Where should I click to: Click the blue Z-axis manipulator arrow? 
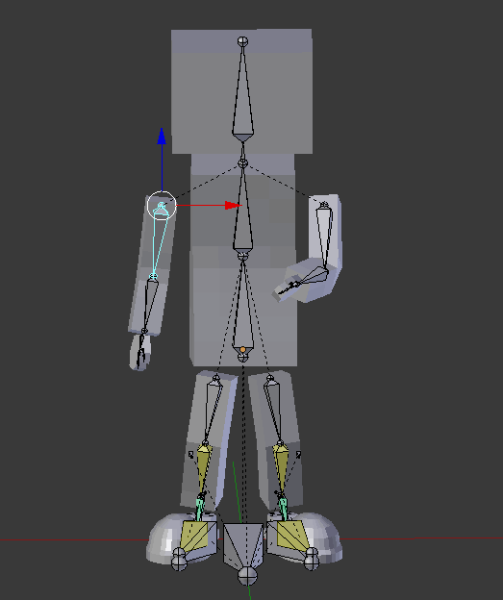point(162,137)
